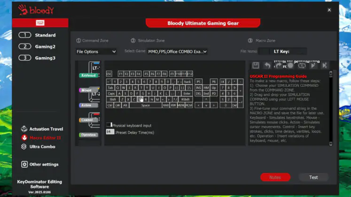Select the Caps key on virtual keyboard
351x197 pixels.
[x=111, y=94]
